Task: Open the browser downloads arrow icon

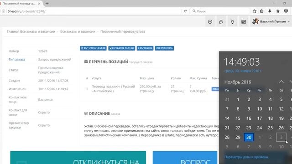Action: point(270,11)
